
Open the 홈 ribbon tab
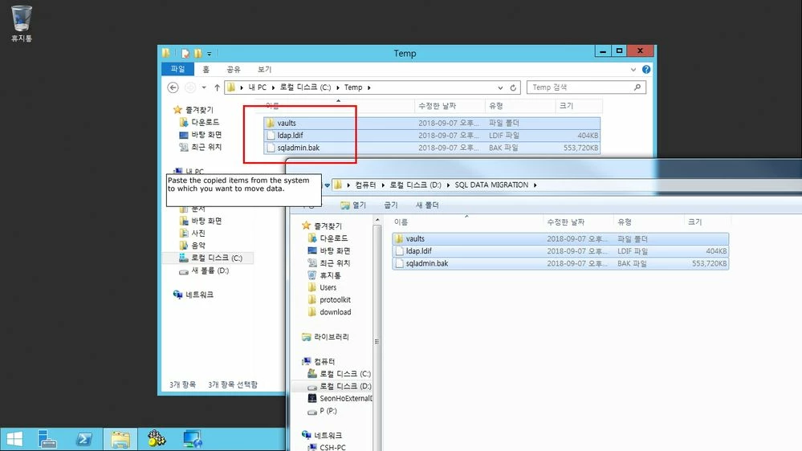point(206,69)
